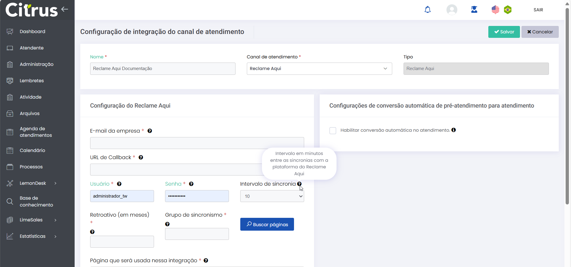571x267 pixels.
Task: Open the Canal de atendimento dropdown
Action: point(319,69)
